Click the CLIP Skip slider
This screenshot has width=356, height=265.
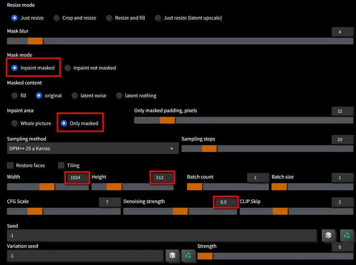(296, 211)
